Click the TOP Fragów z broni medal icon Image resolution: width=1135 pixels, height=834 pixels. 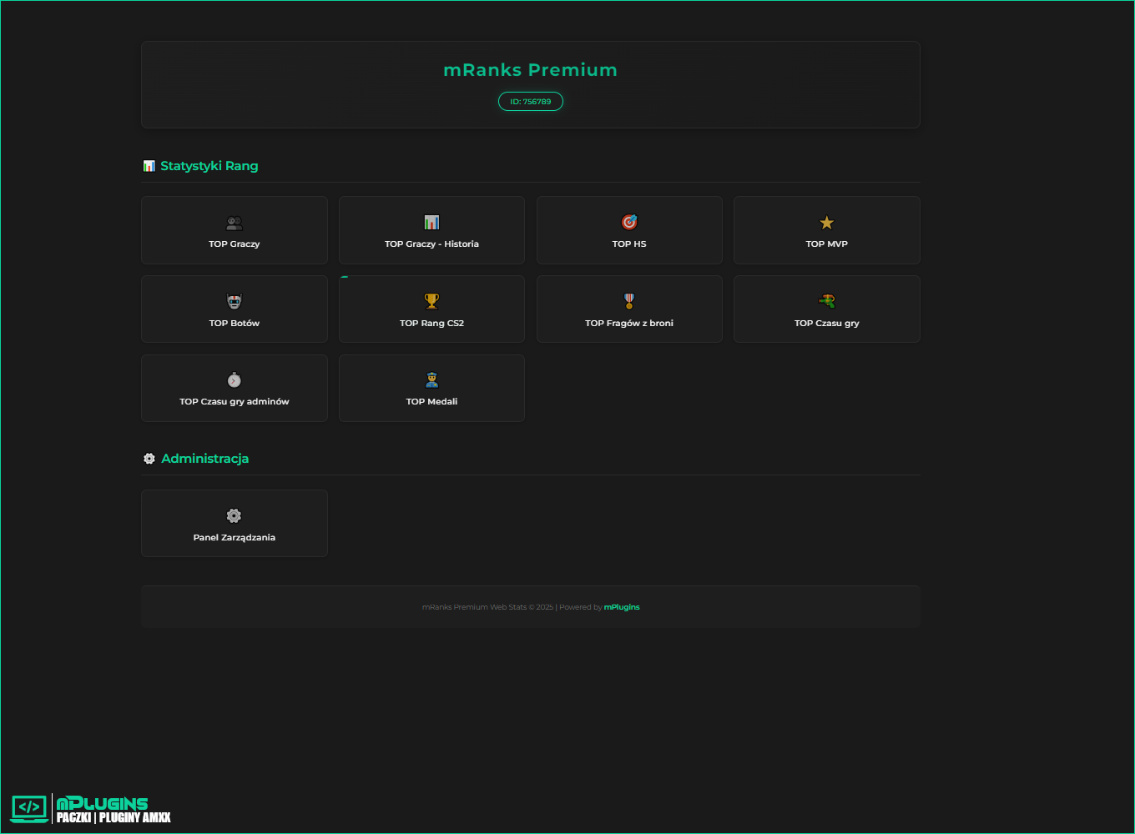click(629, 301)
